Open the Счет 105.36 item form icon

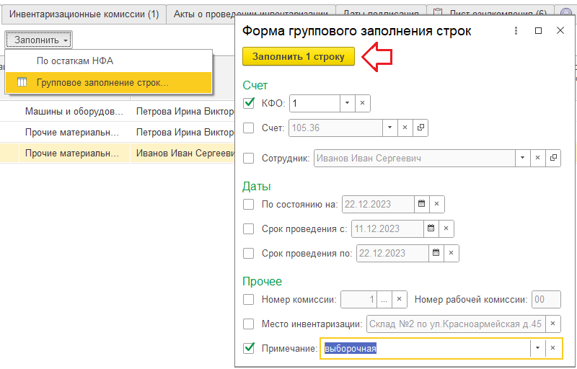click(420, 128)
